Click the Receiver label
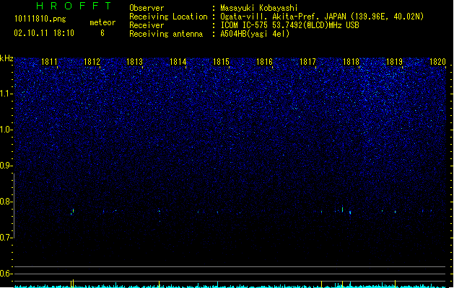Screen dimensions: 454x288 coord(147,25)
